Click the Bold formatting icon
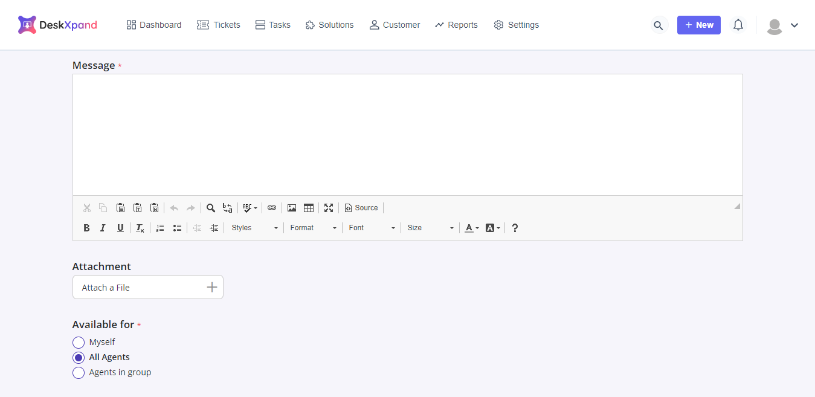 [86, 228]
